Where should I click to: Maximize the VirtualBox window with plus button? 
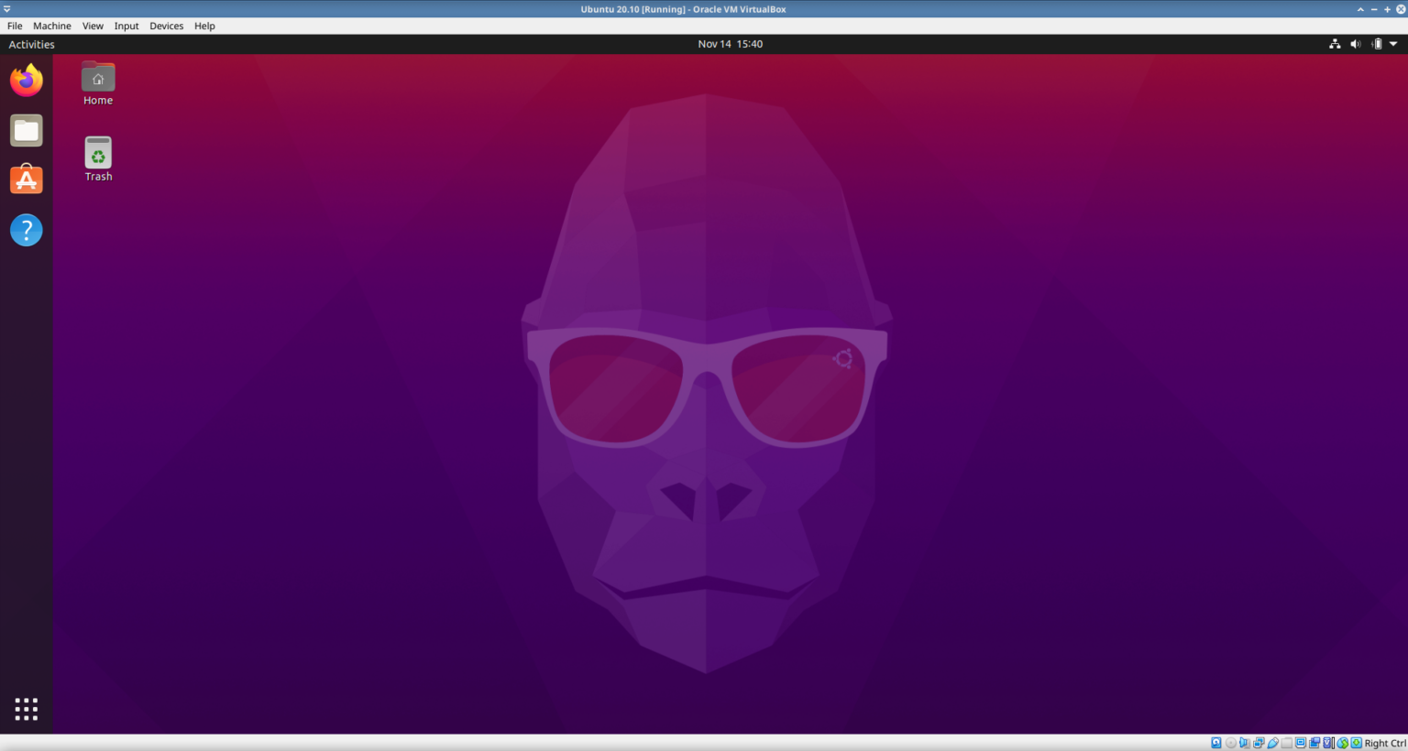click(x=1387, y=9)
